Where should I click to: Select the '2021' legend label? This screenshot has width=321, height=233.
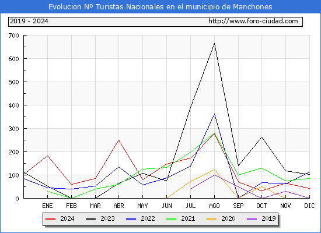[x=188, y=218]
